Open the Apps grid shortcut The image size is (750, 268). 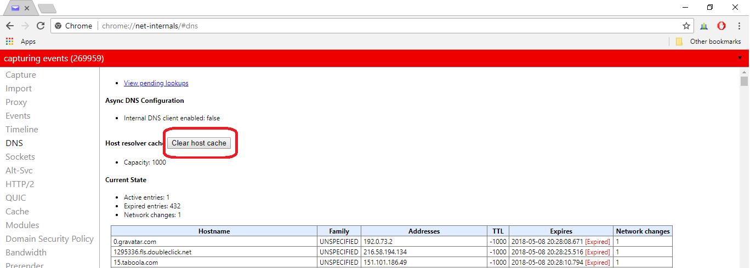pyautogui.click(x=20, y=42)
